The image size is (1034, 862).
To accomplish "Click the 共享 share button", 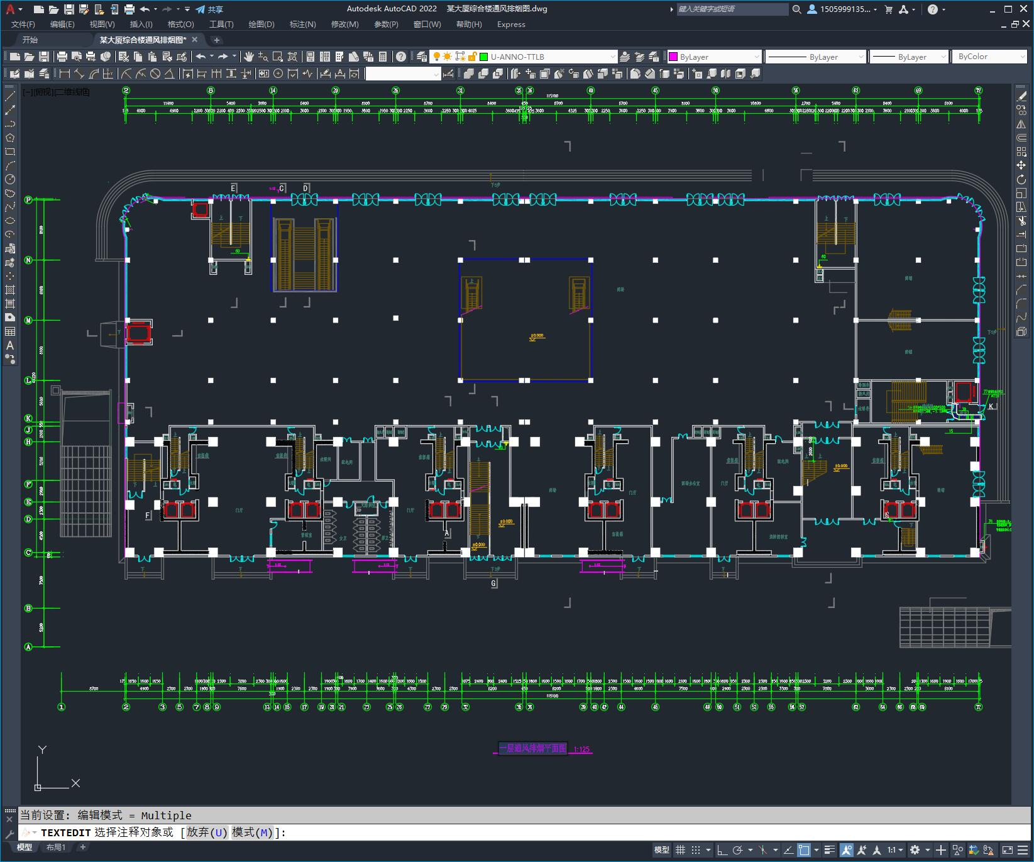I will tap(209, 9).
